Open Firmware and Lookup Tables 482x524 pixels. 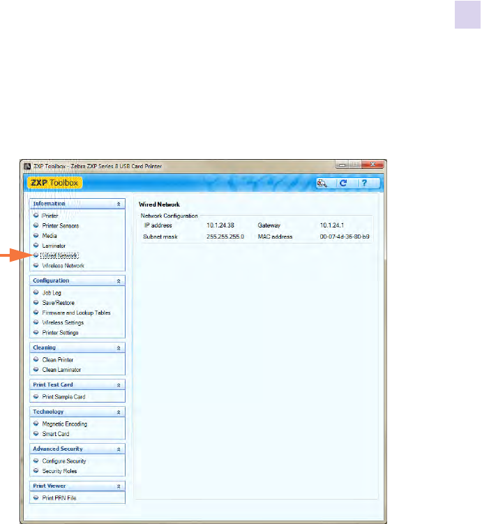click(x=76, y=313)
